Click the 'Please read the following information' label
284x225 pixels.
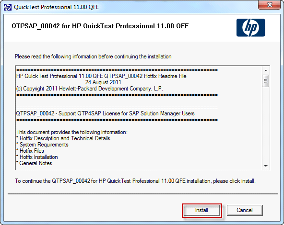coord(93,56)
